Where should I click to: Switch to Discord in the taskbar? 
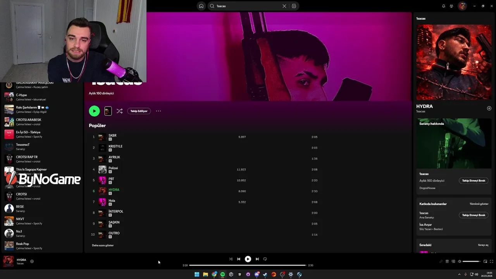click(257, 274)
